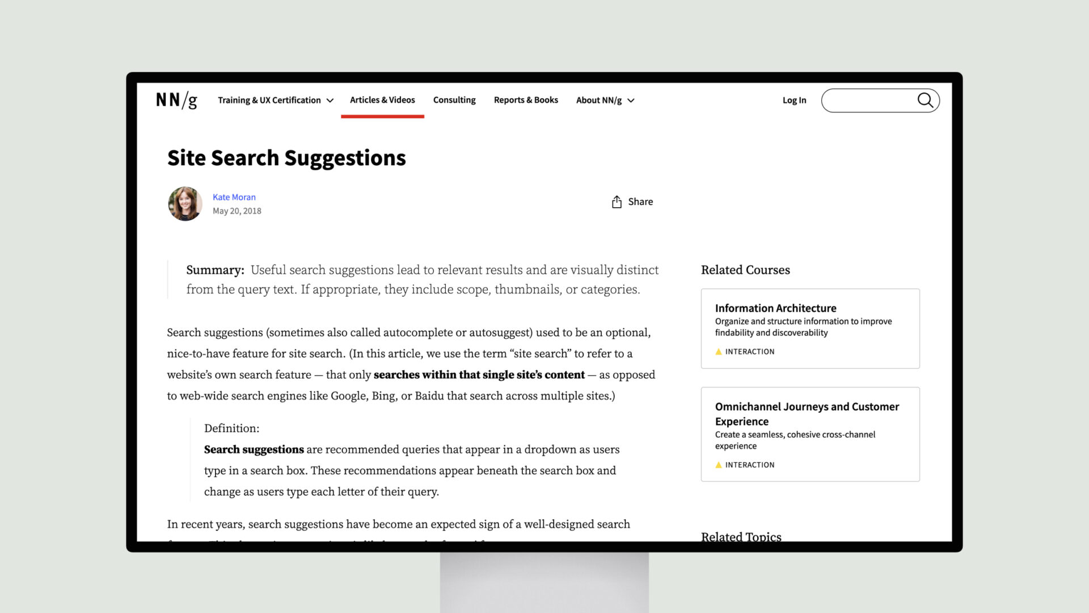The width and height of the screenshot is (1089, 613).
Task: Click the warning triangle icon on Information Architecture card
Action: (x=716, y=350)
